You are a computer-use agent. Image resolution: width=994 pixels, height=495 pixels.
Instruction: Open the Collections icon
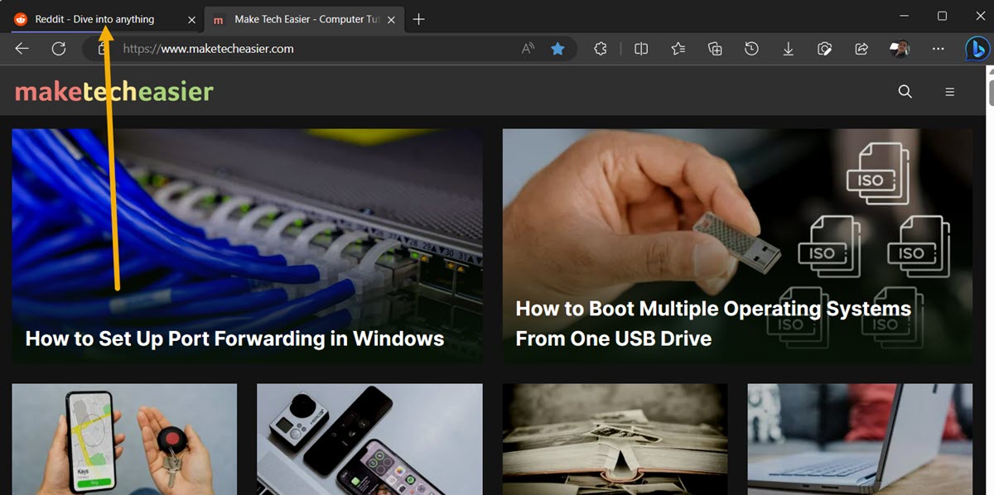714,49
